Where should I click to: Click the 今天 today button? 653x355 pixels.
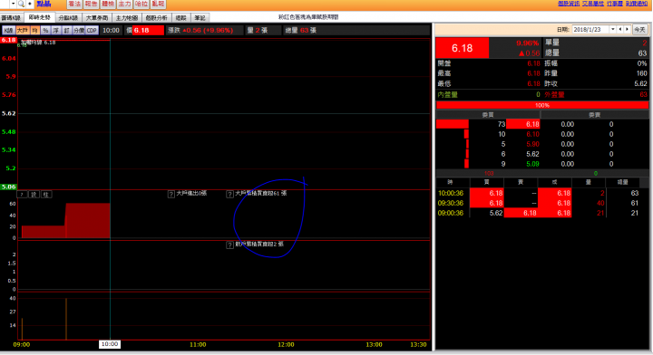tap(639, 30)
